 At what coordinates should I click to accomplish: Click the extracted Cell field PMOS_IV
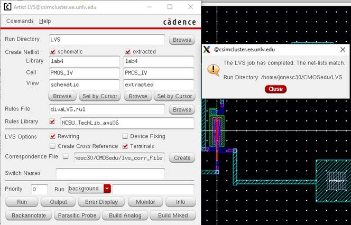159,73
